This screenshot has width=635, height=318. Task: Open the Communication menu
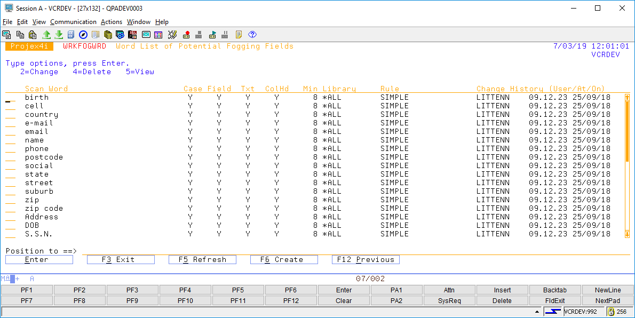[73, 22]
